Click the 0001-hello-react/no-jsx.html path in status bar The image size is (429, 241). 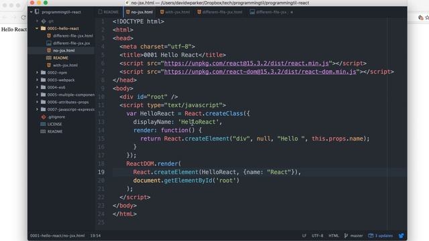click(x=58, y=236)
